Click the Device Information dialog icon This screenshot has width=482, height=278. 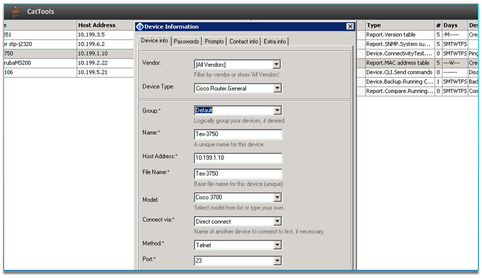click(140, 26)
